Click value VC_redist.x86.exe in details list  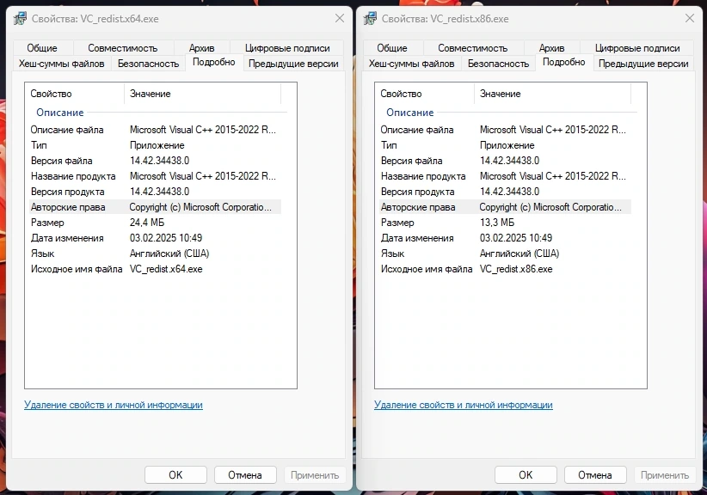516,269
